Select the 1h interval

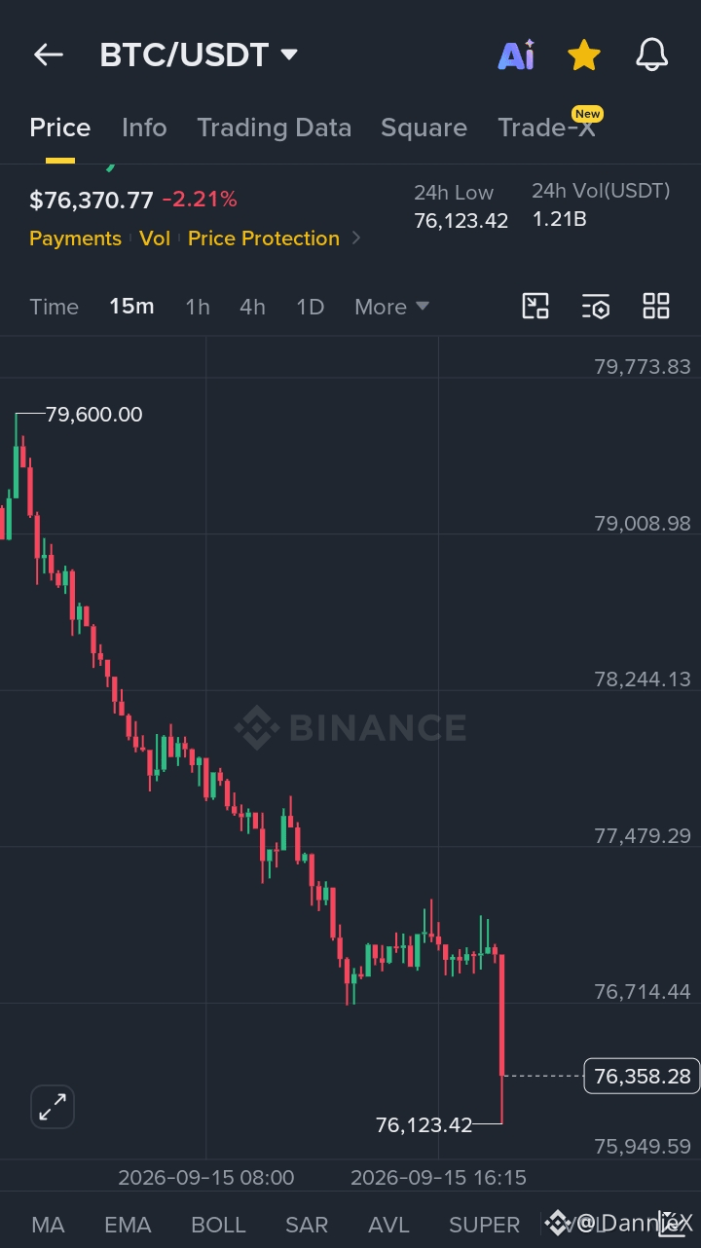click(198, 307)
